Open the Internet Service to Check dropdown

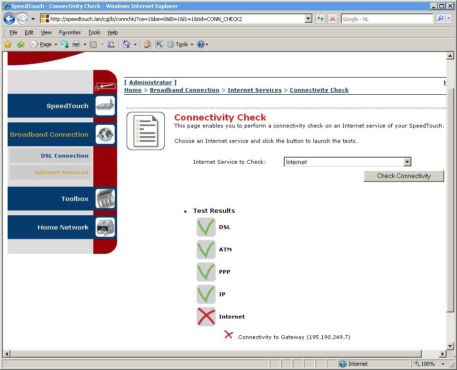click(x=348, y=162)
